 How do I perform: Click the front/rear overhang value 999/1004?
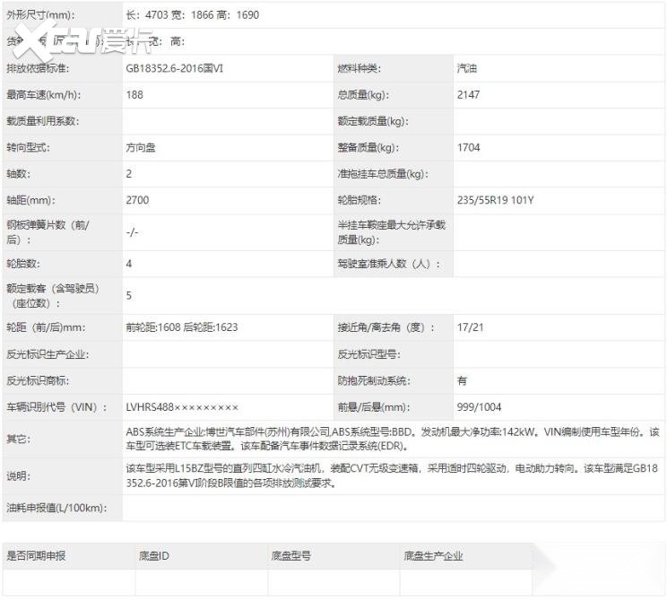(x=480, y=407)
